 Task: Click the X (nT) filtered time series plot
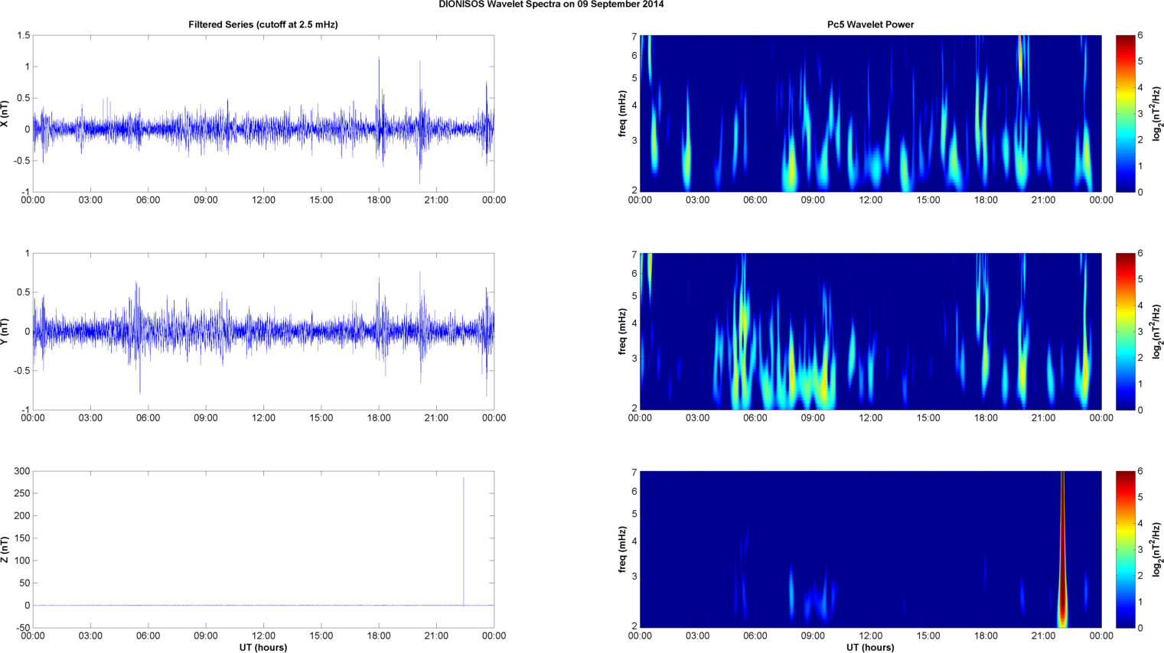[263, 113]
